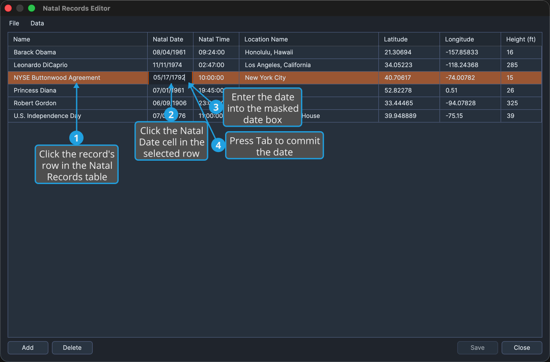This screenshot has height=362, width=550.
Task: Click the Los Angeles, California location cell
Action: click(x=309, y=65)
